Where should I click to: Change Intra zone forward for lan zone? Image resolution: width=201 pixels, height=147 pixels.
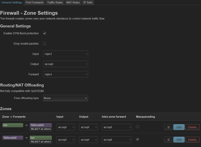(x=117, y=127)
